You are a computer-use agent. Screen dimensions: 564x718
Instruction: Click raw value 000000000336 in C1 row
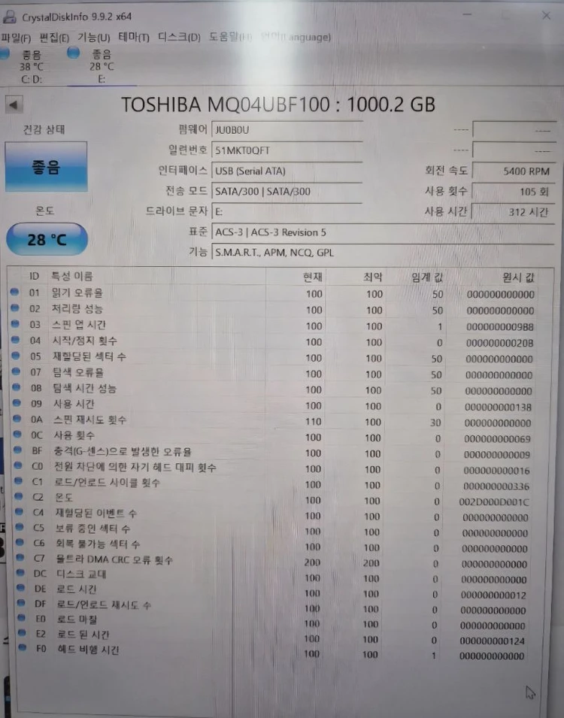click(x=496, y=486)
